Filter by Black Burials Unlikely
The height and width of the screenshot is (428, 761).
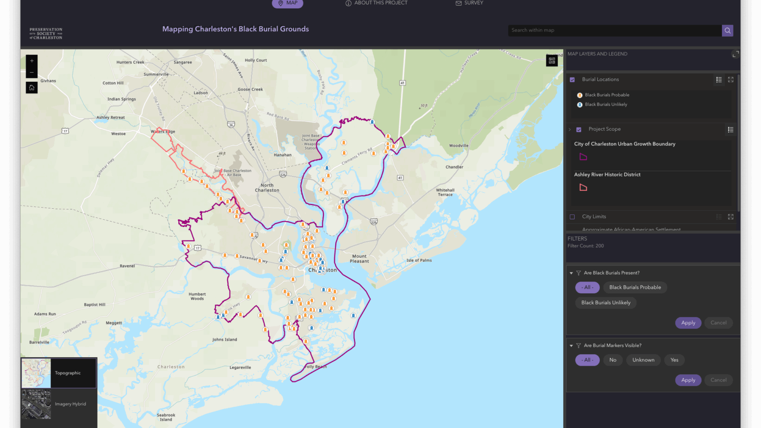(x=606, y=303)
